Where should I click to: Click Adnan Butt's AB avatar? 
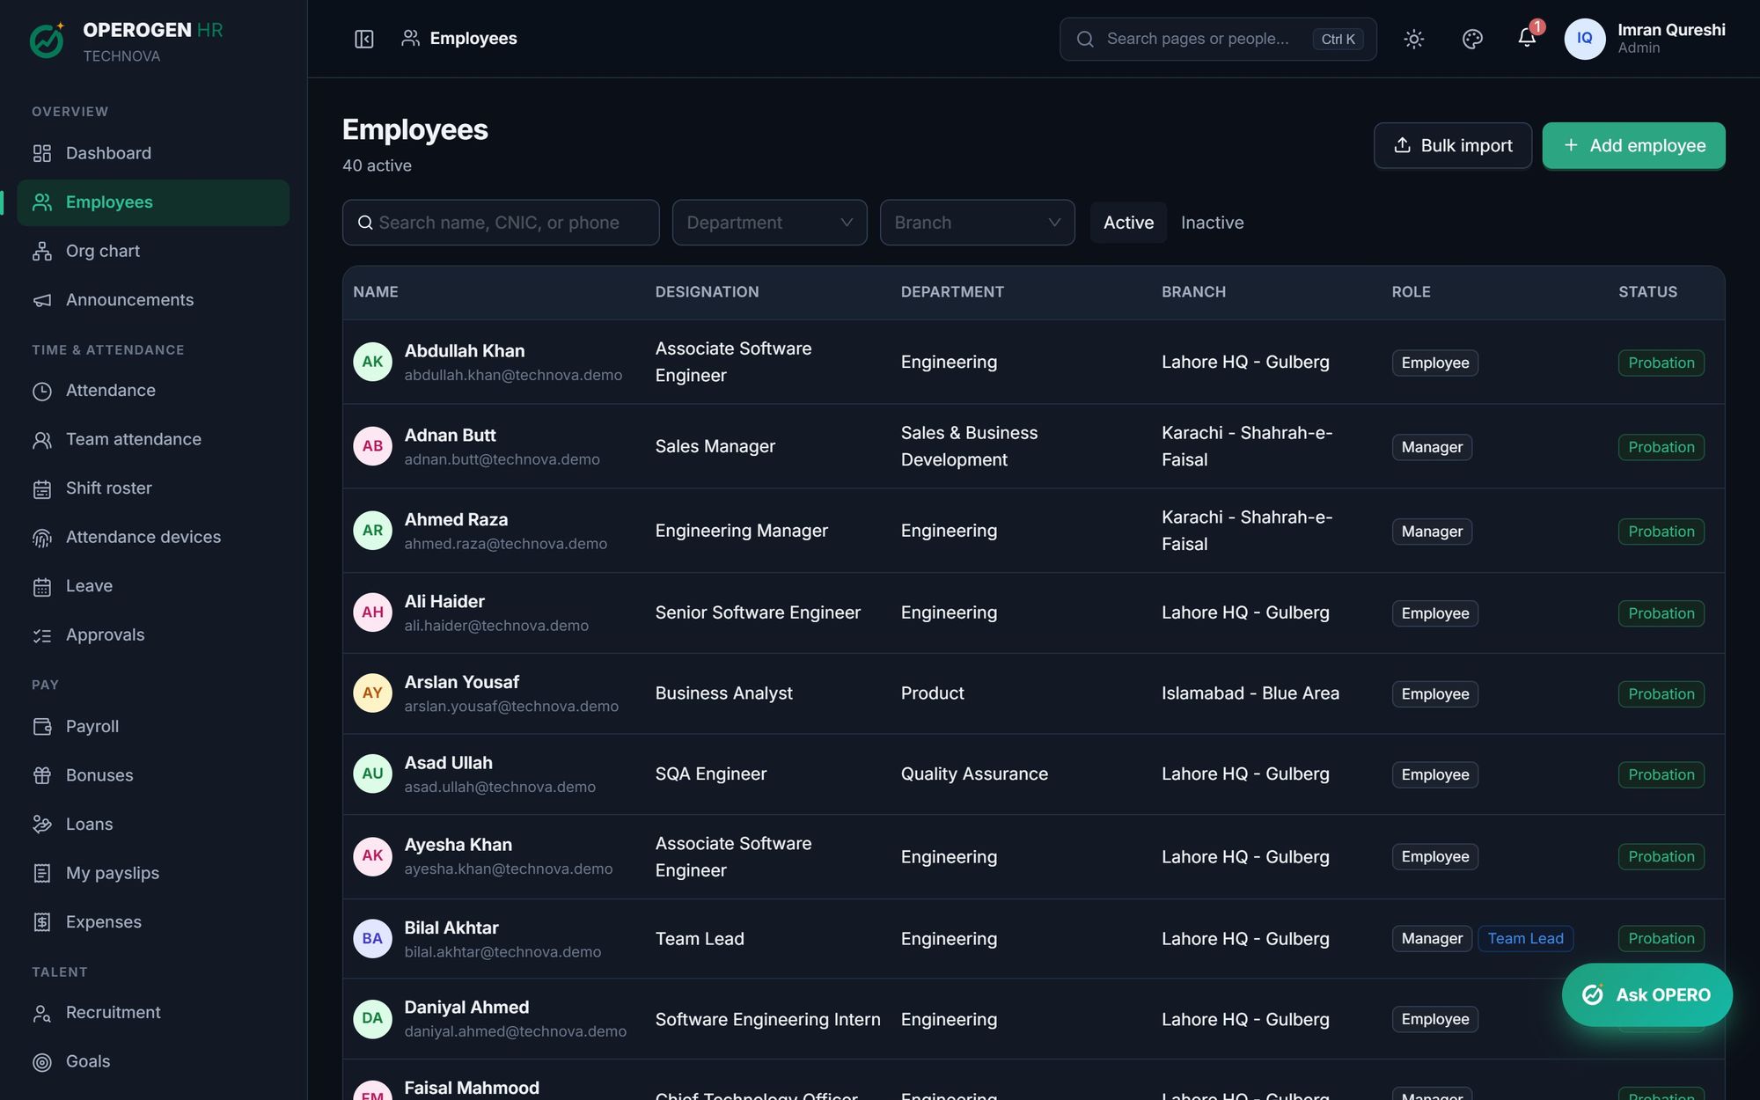click(x=372, y=446)
